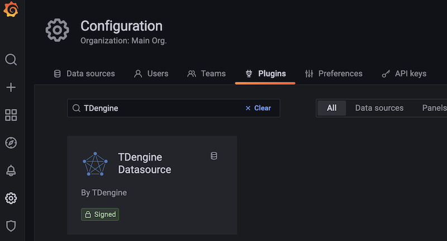Click the Create plus icon in sidebar

(11, 88)
